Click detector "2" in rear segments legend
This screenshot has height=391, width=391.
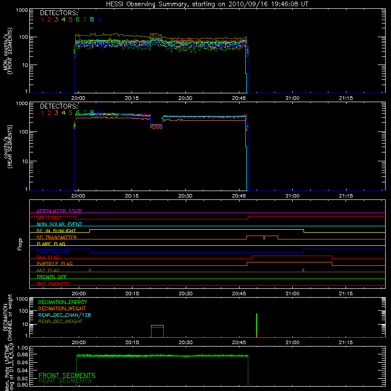[x=49, y=113]
